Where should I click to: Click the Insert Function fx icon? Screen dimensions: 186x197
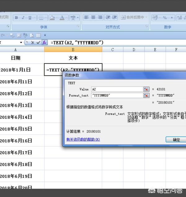pyautogui.click(x=44, y=43)
